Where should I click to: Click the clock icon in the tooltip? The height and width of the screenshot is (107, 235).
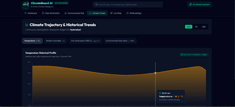pos(160,93)
